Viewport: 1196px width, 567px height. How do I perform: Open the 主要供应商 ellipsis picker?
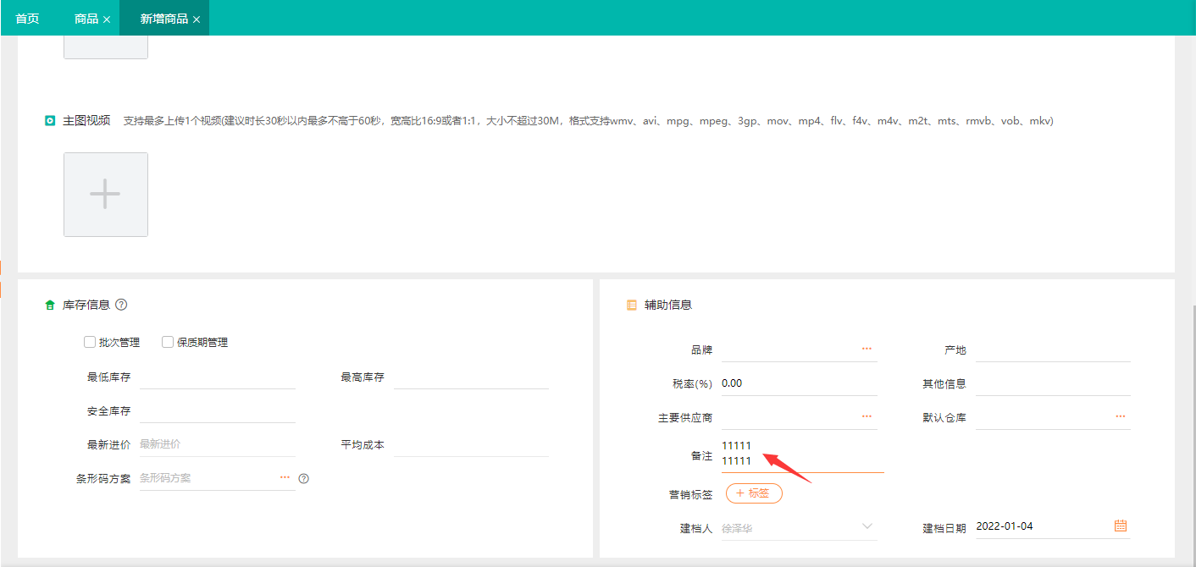coord(867,415)
